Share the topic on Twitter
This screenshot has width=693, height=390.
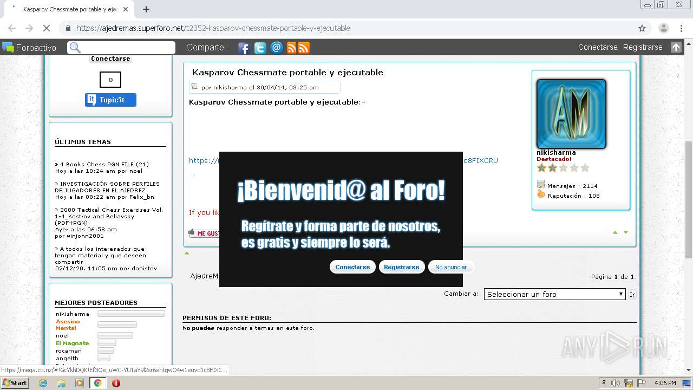pyautogui.click(x=260, y=48)
